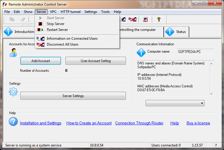Image resolution: width=224 pixels, height=150 pixels.
Task: Open How to Create an Account link
Action: tap(89, 123)
